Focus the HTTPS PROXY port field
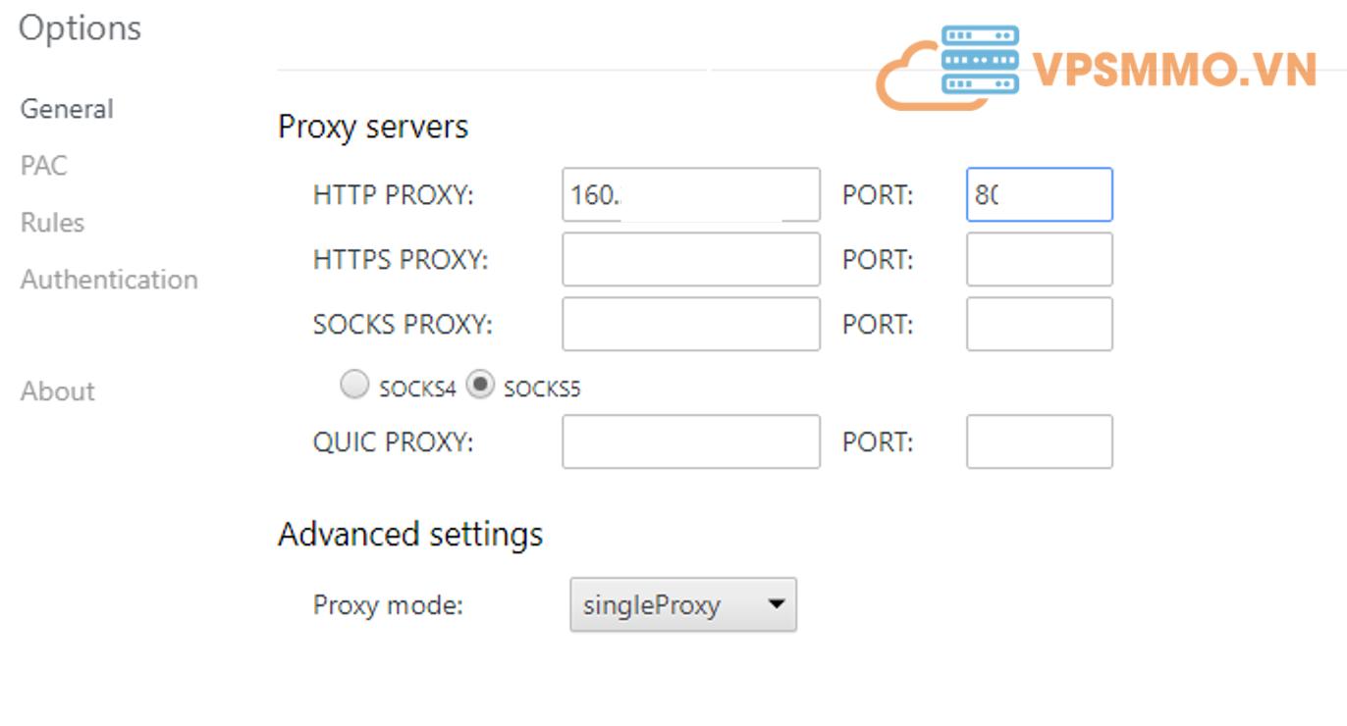 1039,259
